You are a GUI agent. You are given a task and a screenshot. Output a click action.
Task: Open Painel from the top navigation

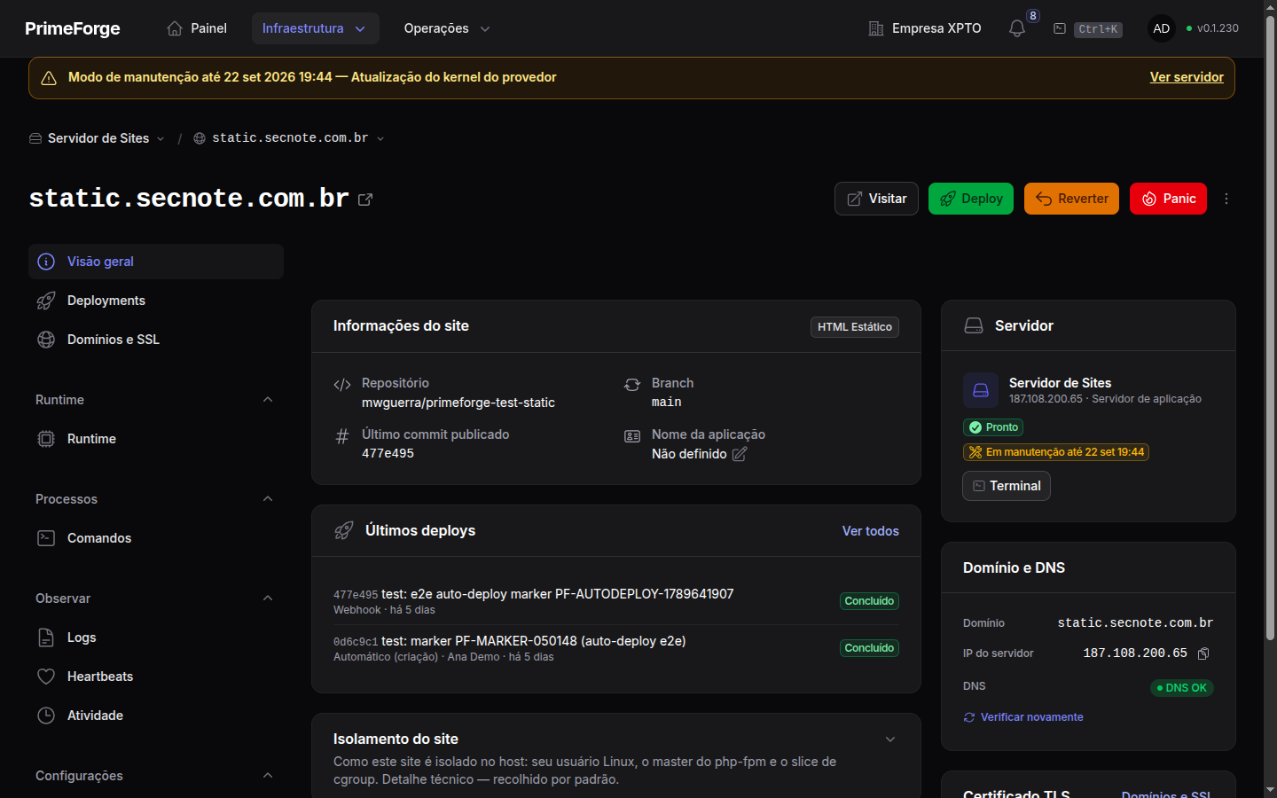tap(197, 28)
